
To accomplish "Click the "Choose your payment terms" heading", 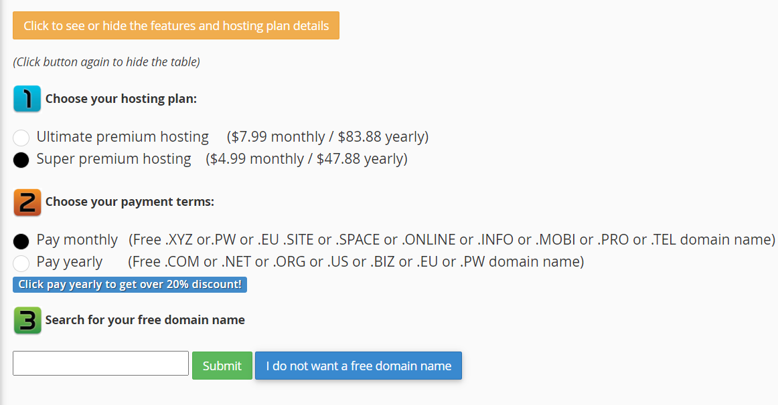I will pos(130,202).
